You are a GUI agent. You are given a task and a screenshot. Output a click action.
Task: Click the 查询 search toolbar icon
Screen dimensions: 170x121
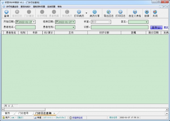pos(6,13)
